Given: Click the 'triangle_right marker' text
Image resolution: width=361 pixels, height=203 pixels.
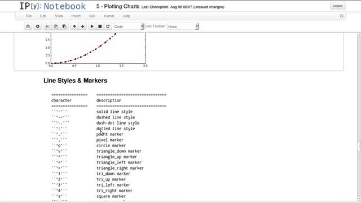Looking at the screenshot, I should pos(120,168).
